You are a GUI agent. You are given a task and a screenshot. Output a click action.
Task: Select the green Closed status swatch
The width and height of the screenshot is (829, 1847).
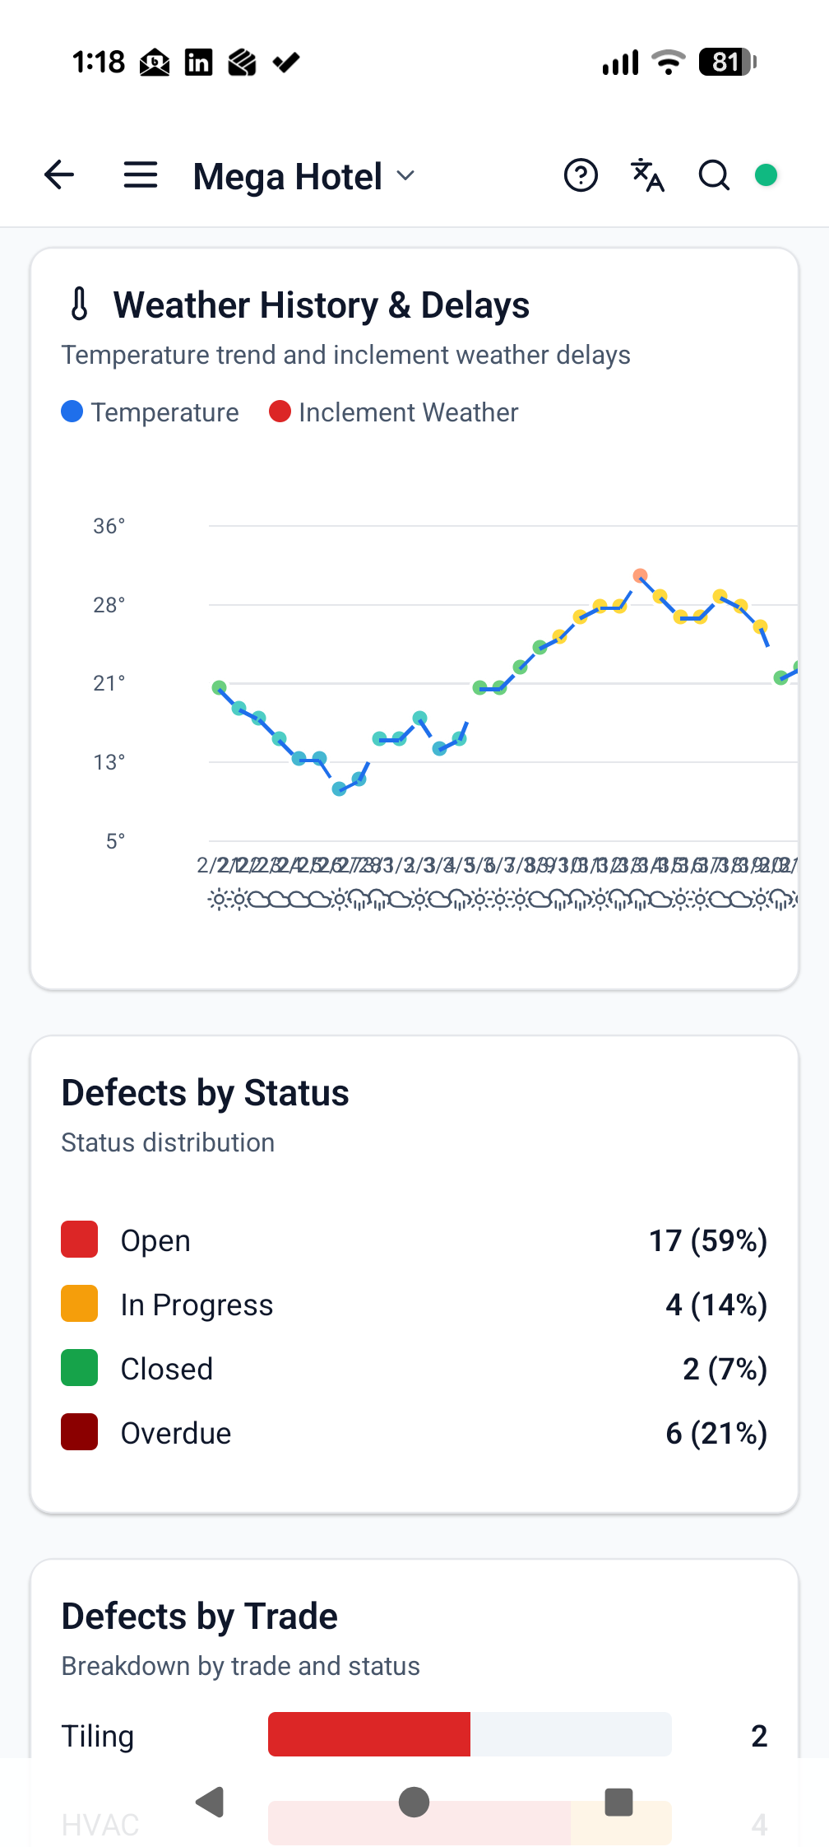80,1368
